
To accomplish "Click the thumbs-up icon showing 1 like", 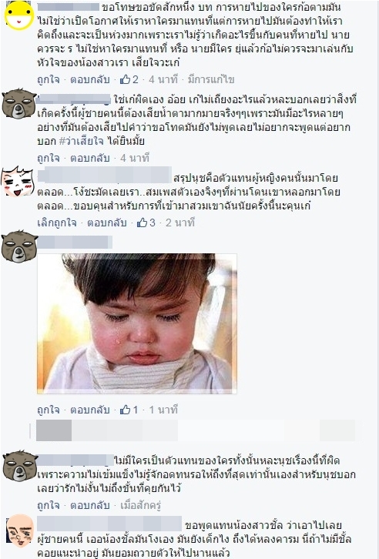I will (x=125, y=410).
